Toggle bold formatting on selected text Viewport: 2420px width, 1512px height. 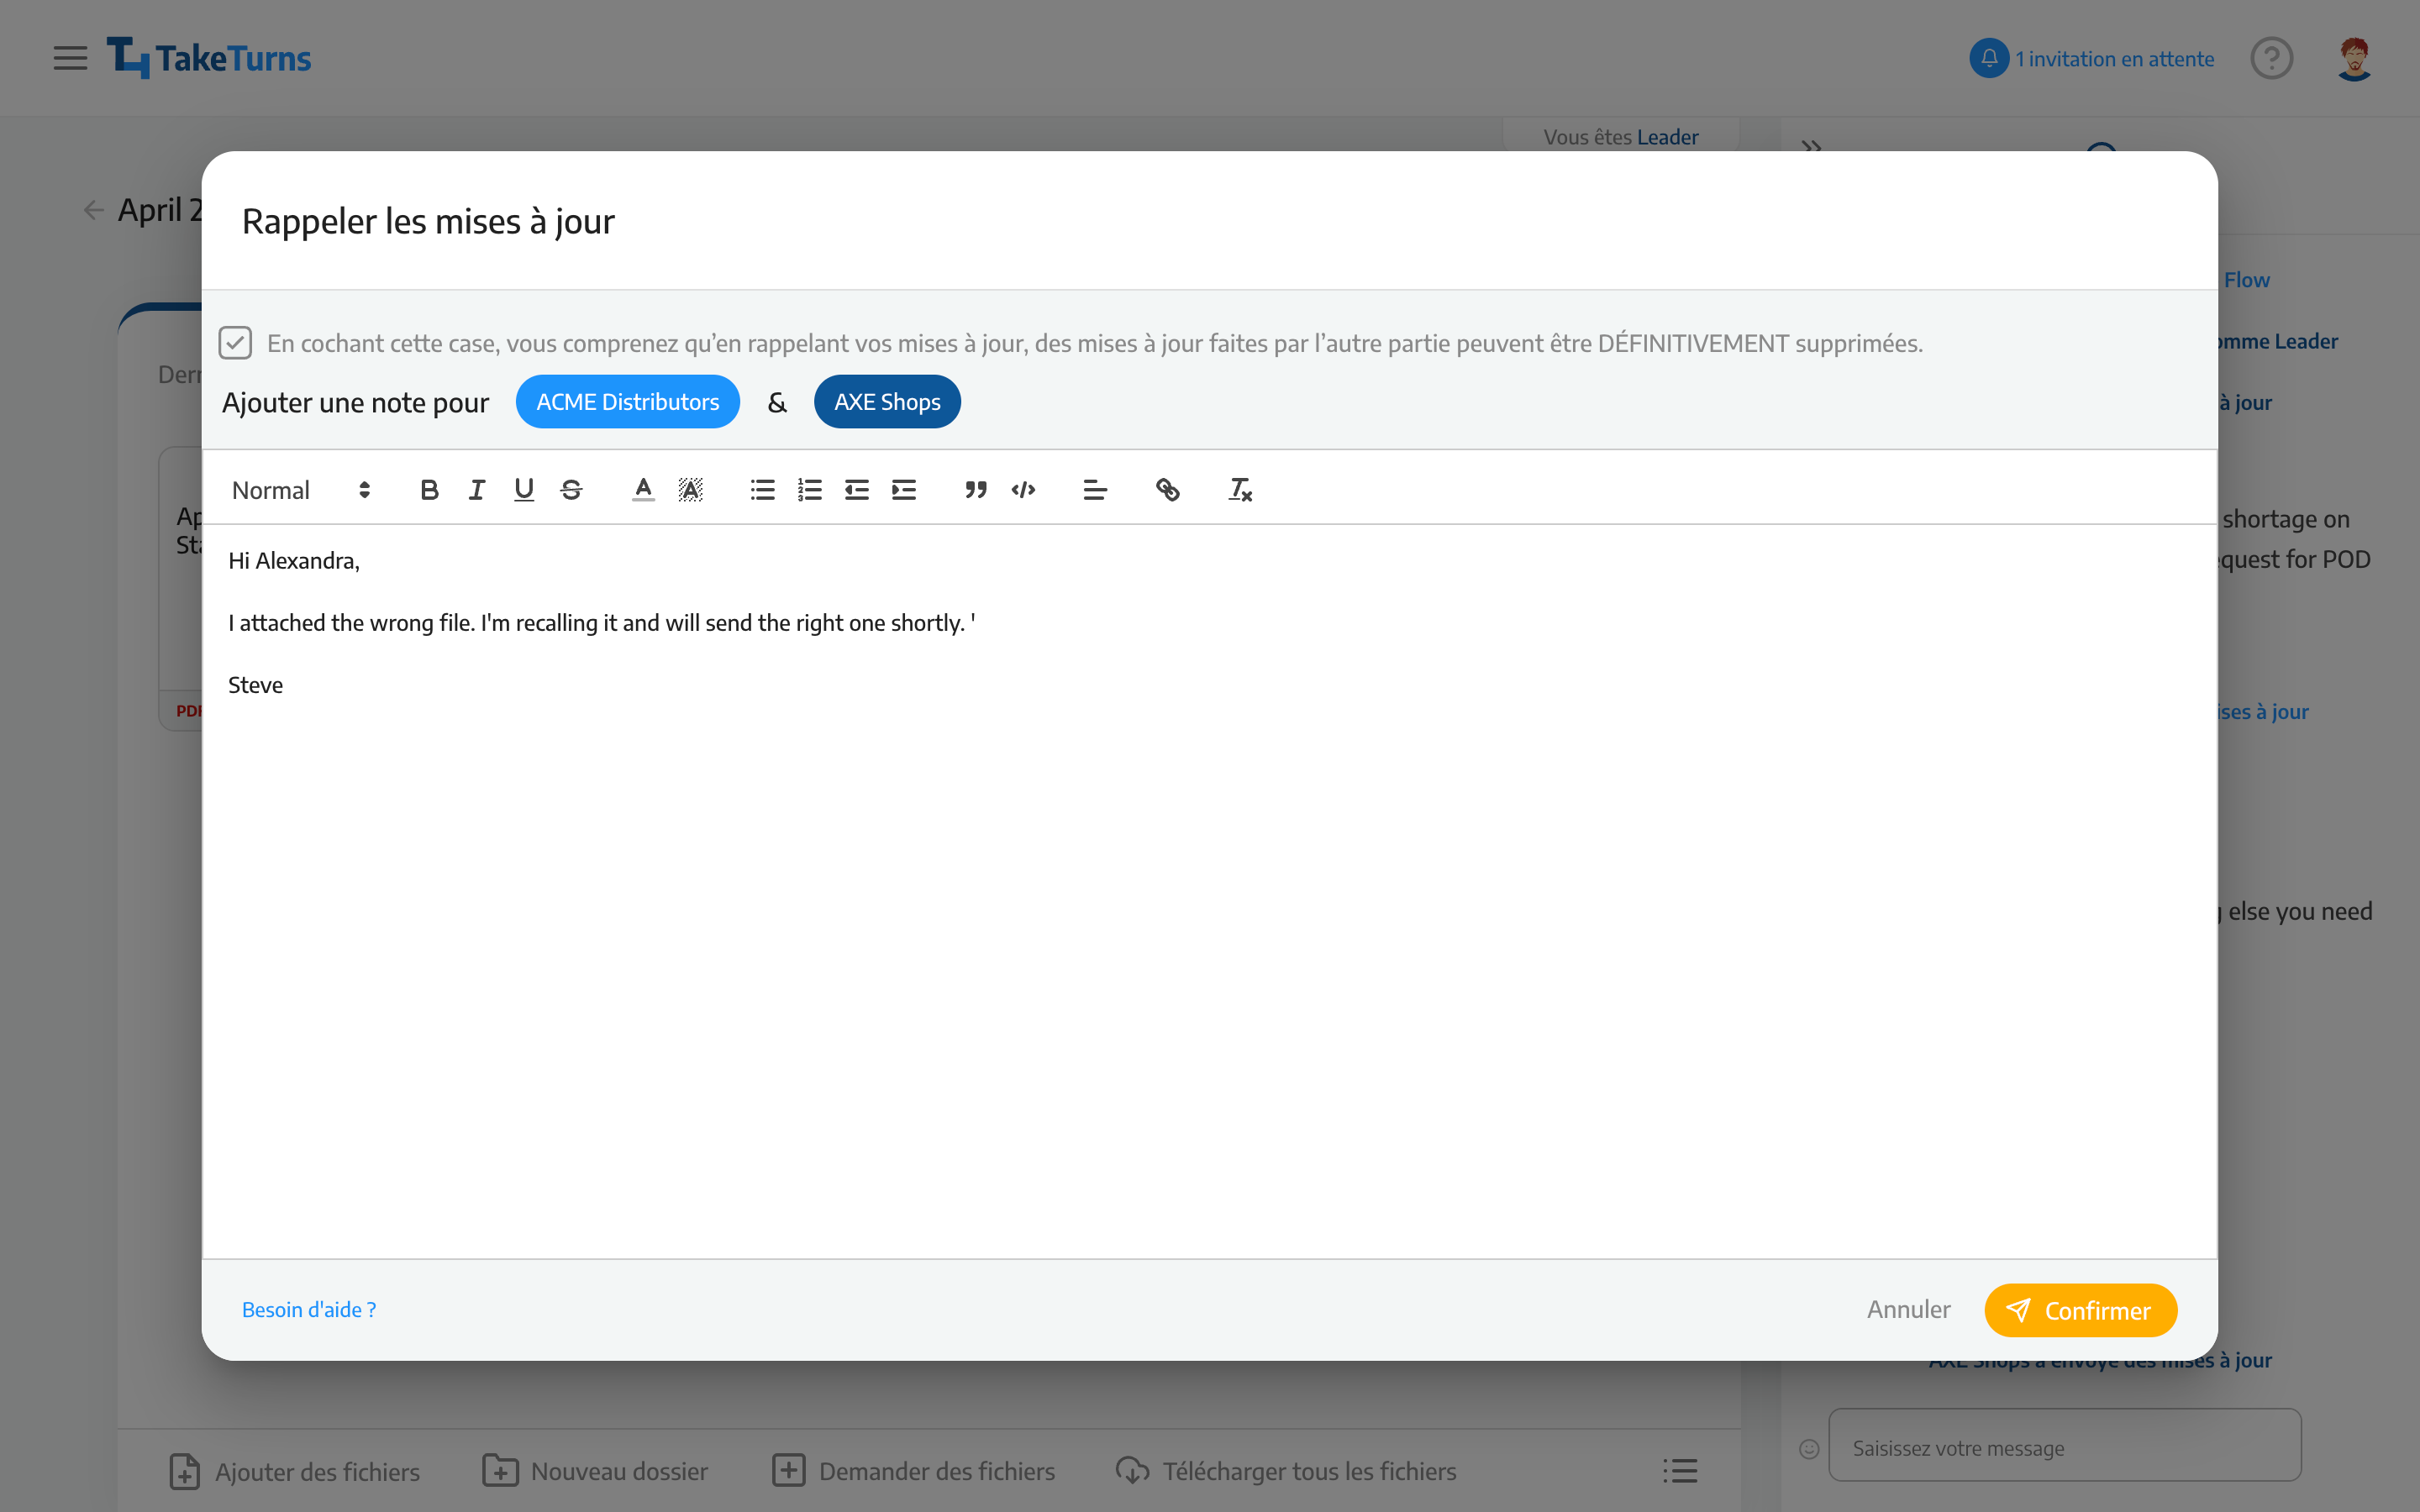(429, 490)
